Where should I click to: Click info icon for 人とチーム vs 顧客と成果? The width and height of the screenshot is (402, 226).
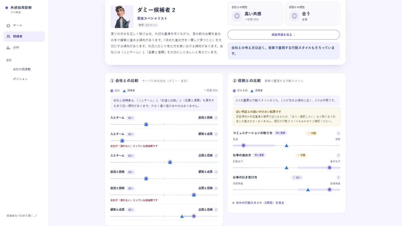coord(216,134)
